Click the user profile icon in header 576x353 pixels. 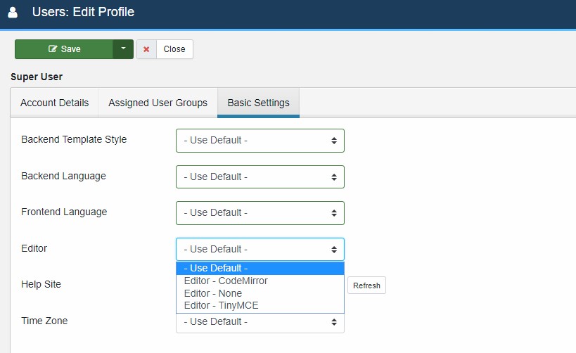(x=13, y=12)
